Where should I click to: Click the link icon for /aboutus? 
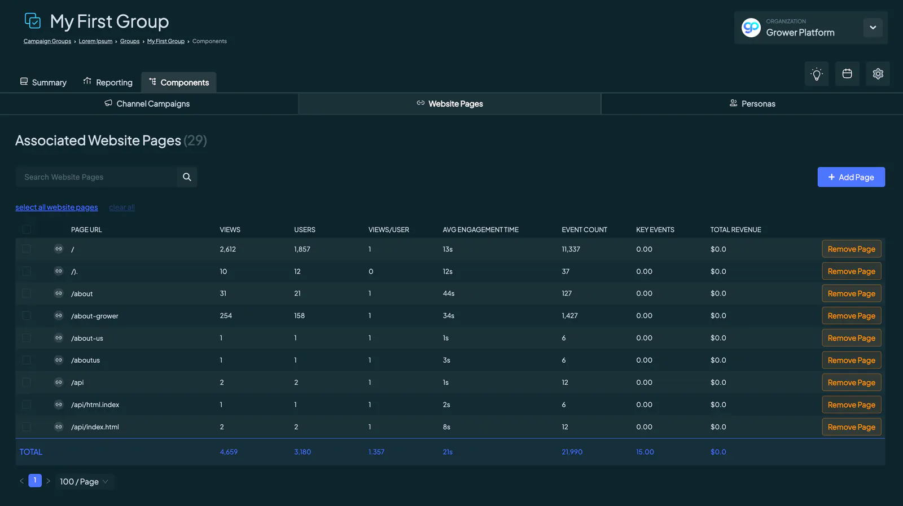[x=59, y=360]
